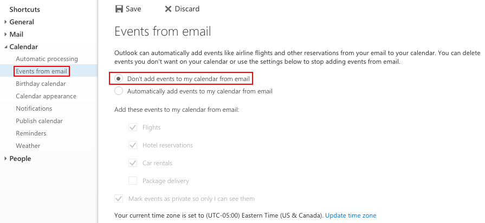The height and width of the screenshot is (223, 485).
Task: Toggle the Hotel reservations checkbox
Action: tap(133, 145)
